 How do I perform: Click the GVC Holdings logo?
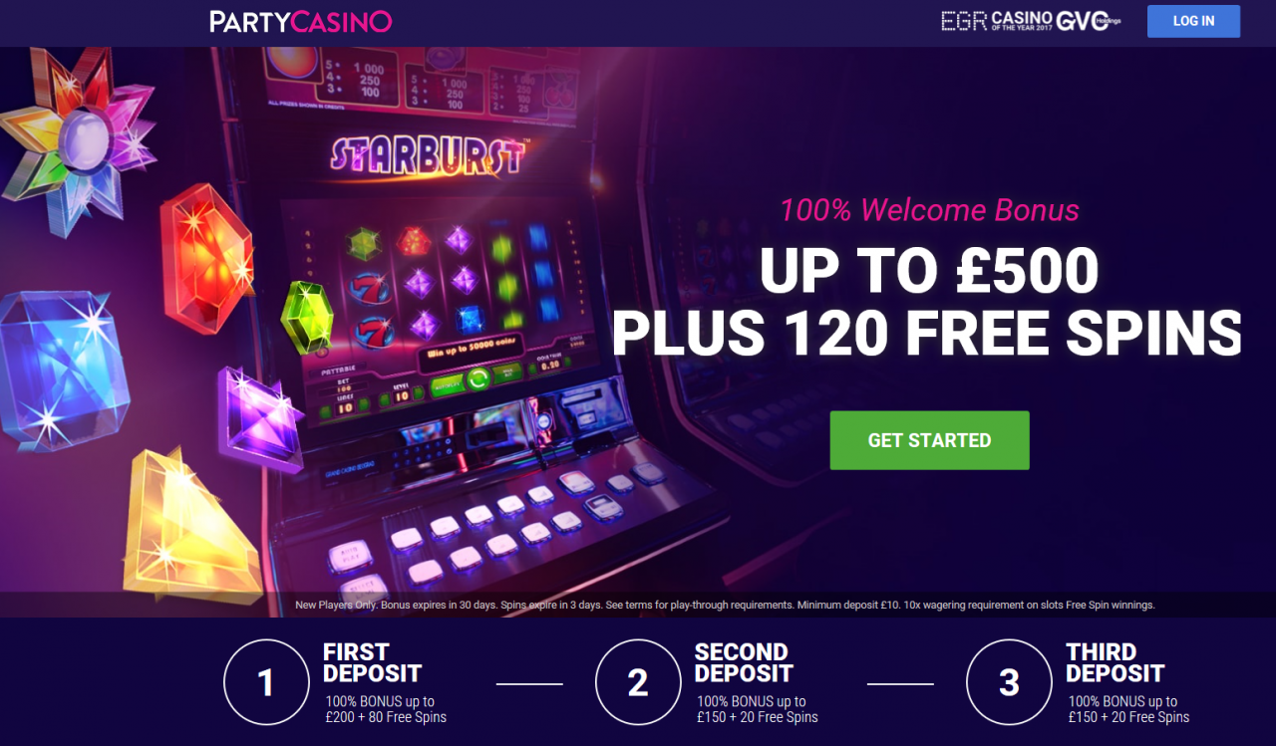pos(1088,20)
